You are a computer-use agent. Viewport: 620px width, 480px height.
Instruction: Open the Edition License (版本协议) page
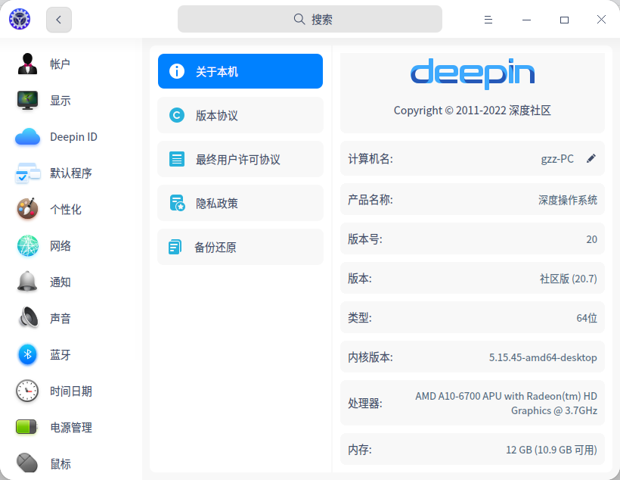pos(240,116)
